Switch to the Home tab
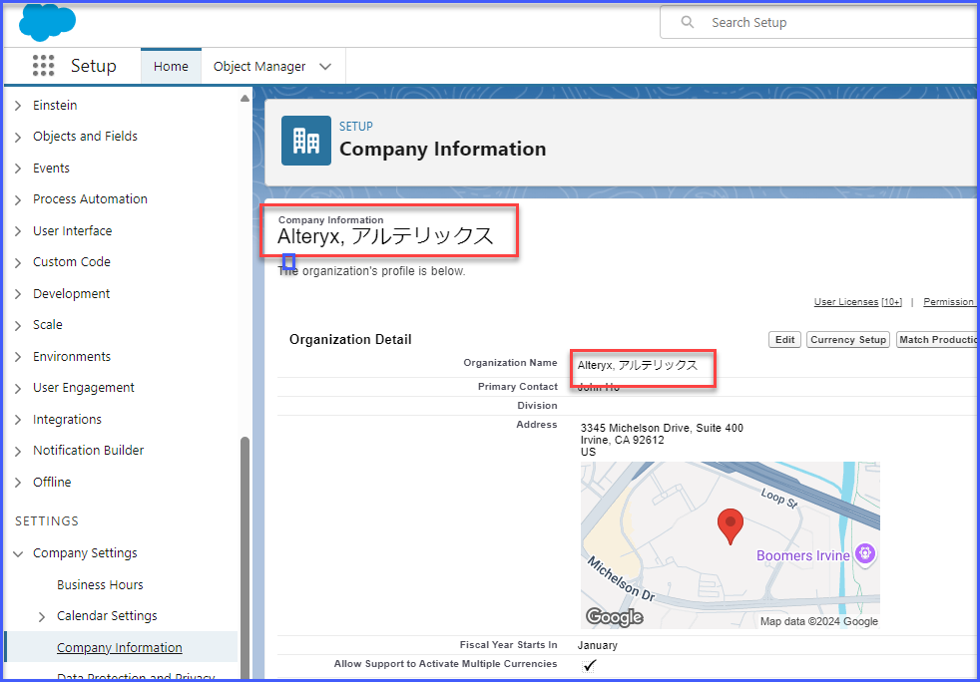The width and height of the screenshot is (980, 682). tap(171, 66)
